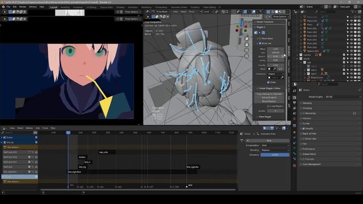Image resolution: width=363 pixels, height=204 pixels.
Task: Switch perspective/orthographic grid gizmo
Action: coord(247,56)
